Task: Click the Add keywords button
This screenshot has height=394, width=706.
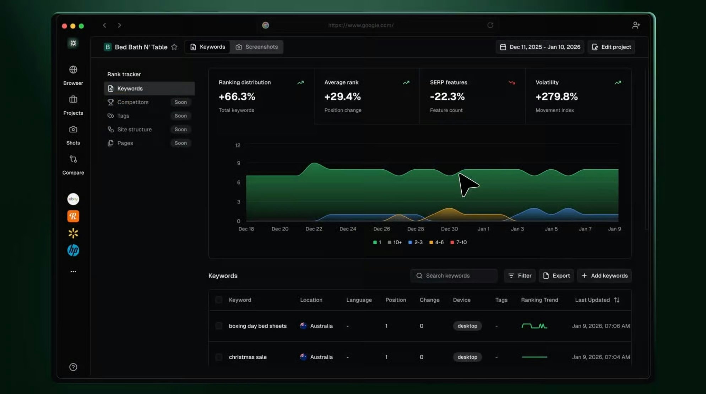Action: click(x=604, y=276)
